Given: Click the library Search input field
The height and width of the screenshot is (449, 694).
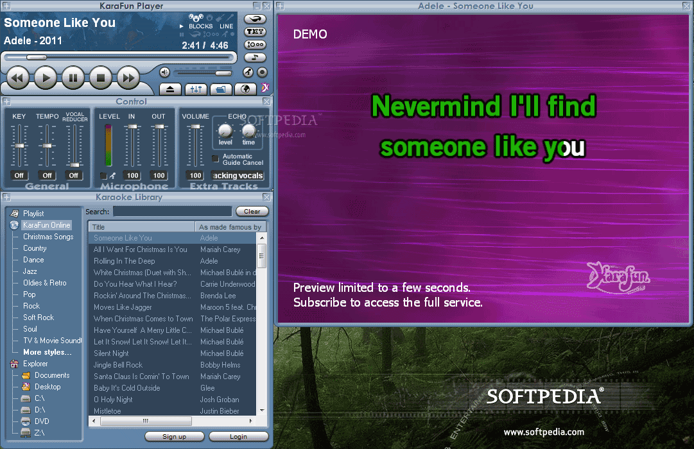Looking at the screenshot, I should [172, 212].
